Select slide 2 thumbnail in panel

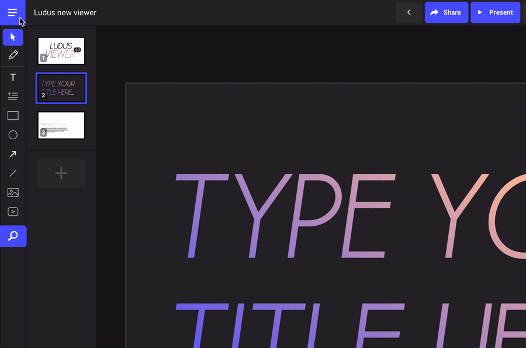click(61, 88)
